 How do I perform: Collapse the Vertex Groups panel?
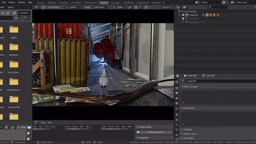pos(181,86)
